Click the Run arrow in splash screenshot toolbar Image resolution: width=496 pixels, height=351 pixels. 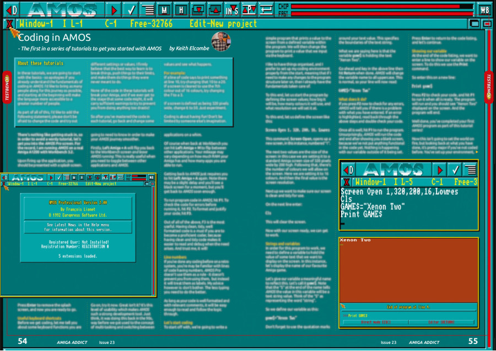click(x=51, y=177)
